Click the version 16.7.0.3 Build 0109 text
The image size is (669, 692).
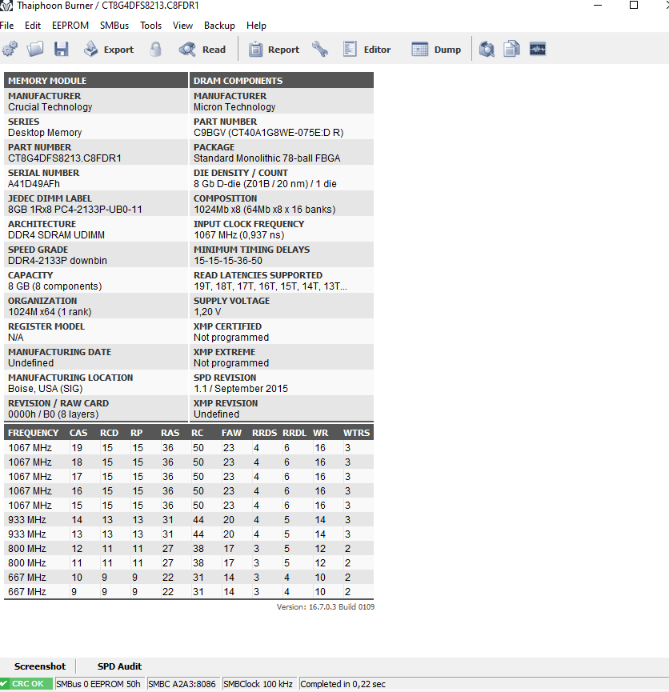pyautogui.click(x=326, y=607)
